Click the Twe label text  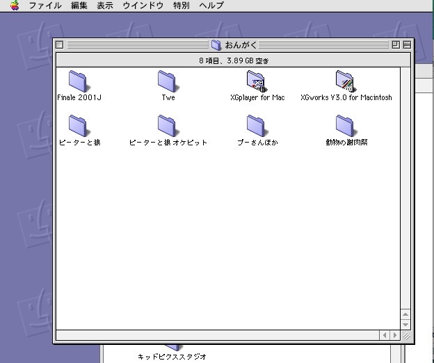168,97
